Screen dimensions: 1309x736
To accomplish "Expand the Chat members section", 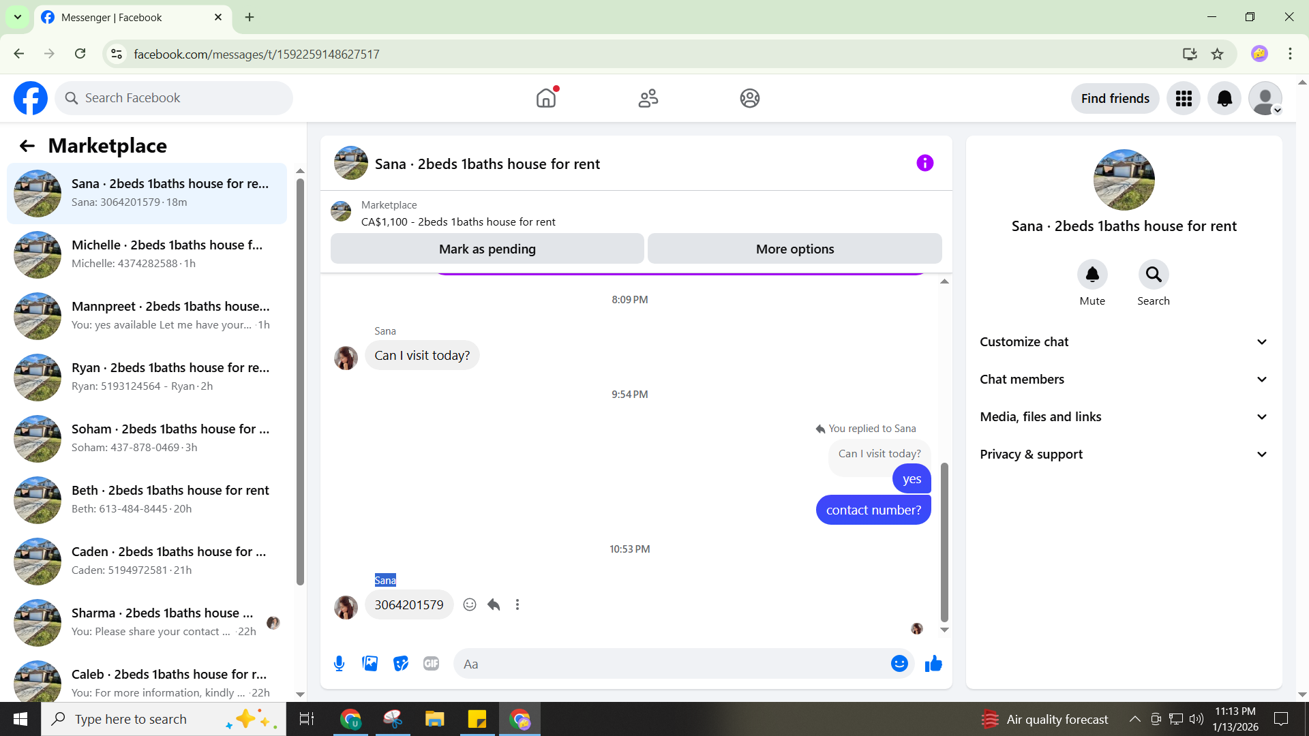I will click(x=1124, y=380).
